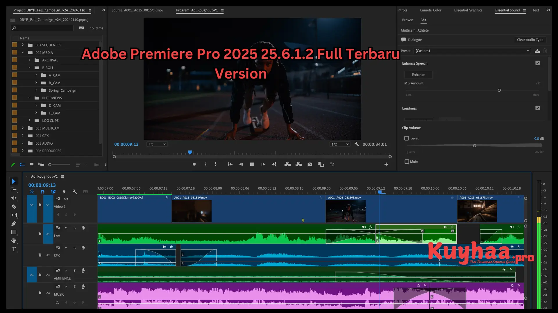Select the Slip tool
The image size is (558, 313).
(x=14, y=215)
